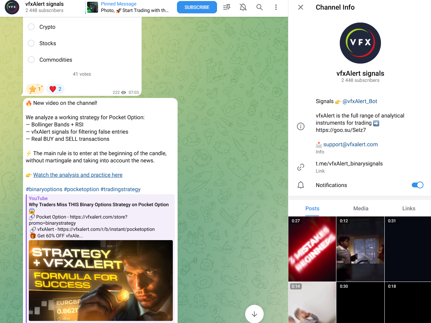The height and width of the screenshot is (323, 431).
Task: Open the three-dot more options menu
Action: (x=276, y=7)
